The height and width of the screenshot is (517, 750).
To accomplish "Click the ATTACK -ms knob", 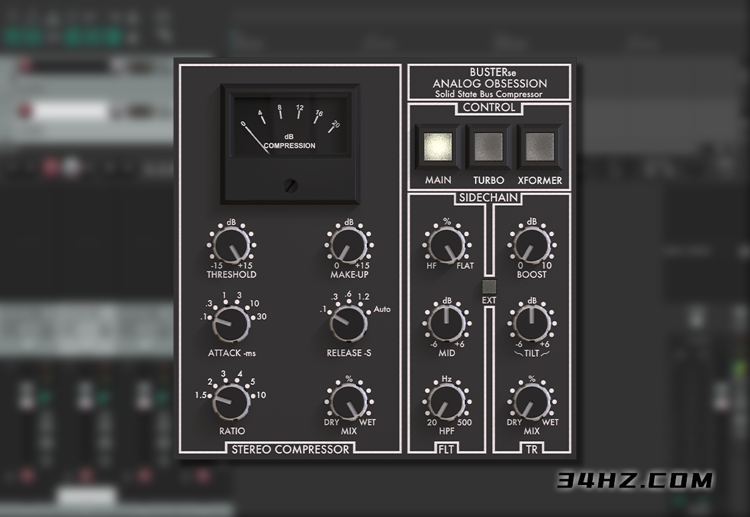I will 232,324.
